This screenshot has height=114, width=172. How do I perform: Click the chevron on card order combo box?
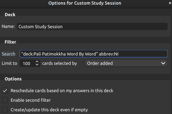point(163,63)
